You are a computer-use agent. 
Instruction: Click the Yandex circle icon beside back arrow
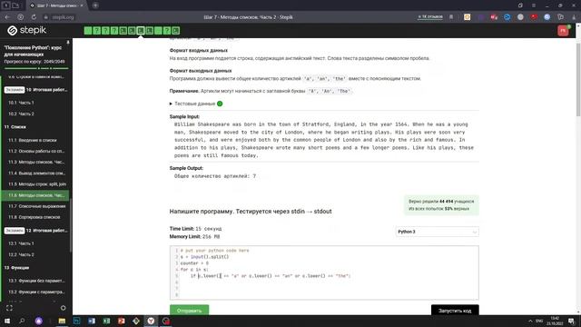tap(20, 17)
